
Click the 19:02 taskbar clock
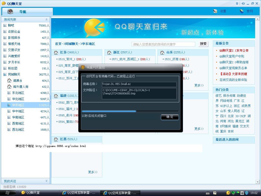(254, 193)
